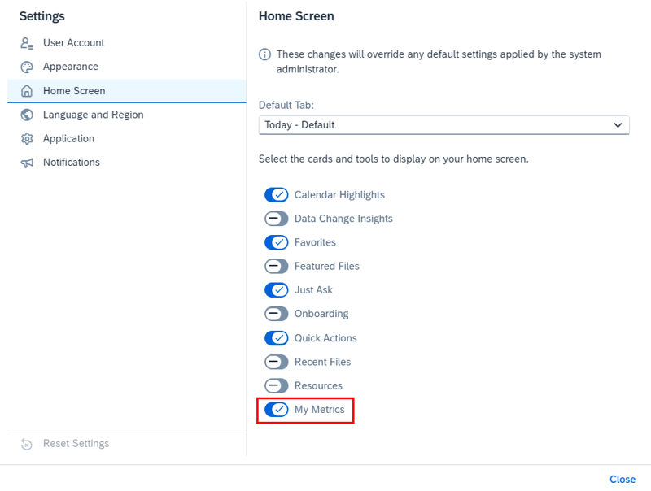Enable the Data Change Insights toggle
Screen dimensions: 651x491
tap(277, 219)
